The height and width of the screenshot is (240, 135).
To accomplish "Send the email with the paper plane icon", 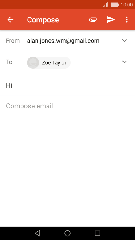I will pyautogui.click(x=111, y=20).
